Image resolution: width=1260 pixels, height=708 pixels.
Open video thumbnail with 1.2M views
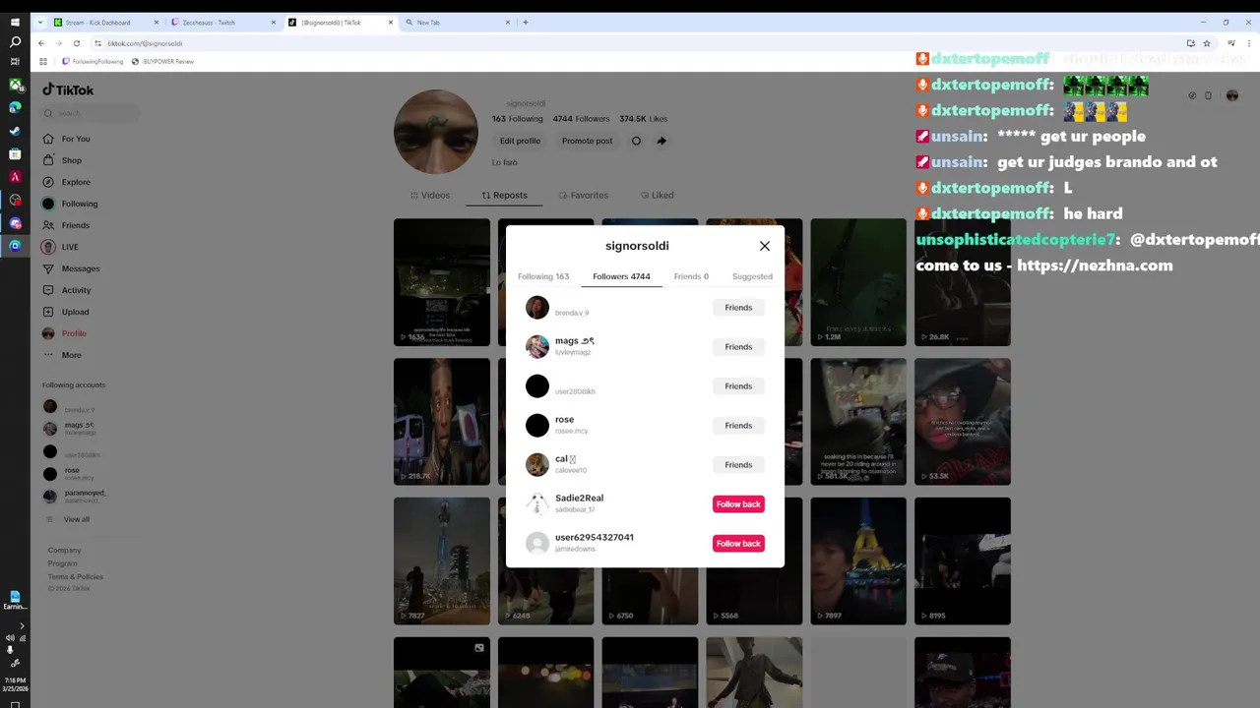point(858,282)
